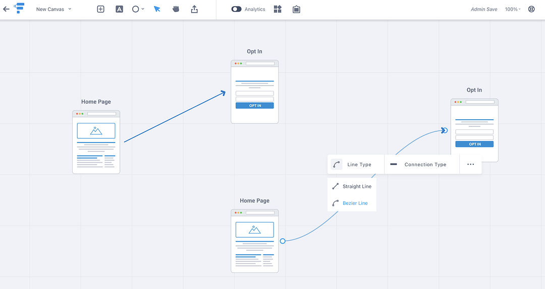545x289 pixels.
Task: Choose the hand pan tool
Action: (x=176, y=9)
